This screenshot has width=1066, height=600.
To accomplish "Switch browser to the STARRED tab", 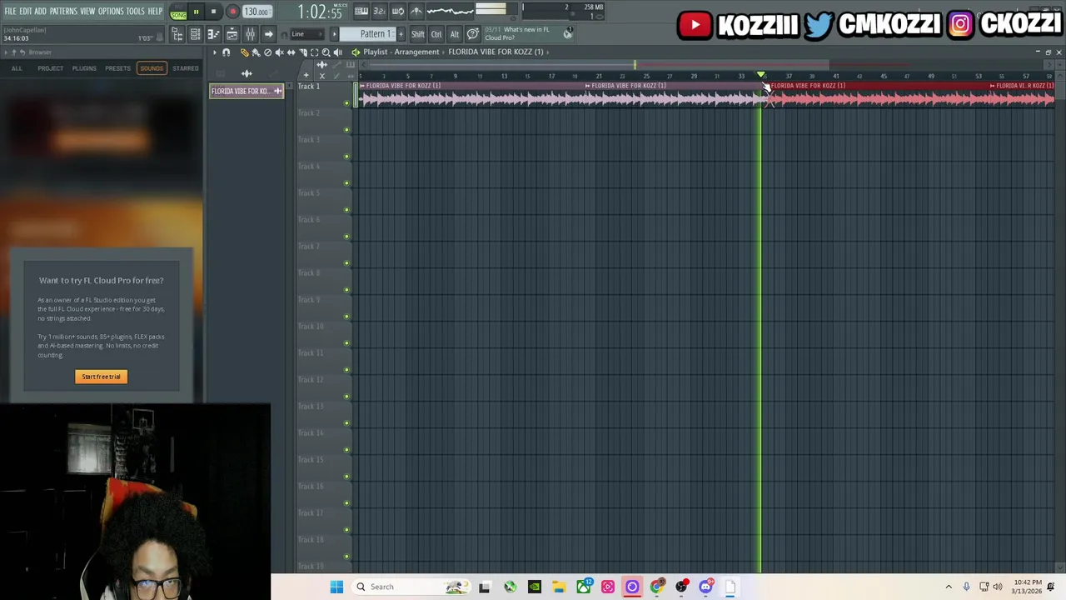I will click(186, 68).
